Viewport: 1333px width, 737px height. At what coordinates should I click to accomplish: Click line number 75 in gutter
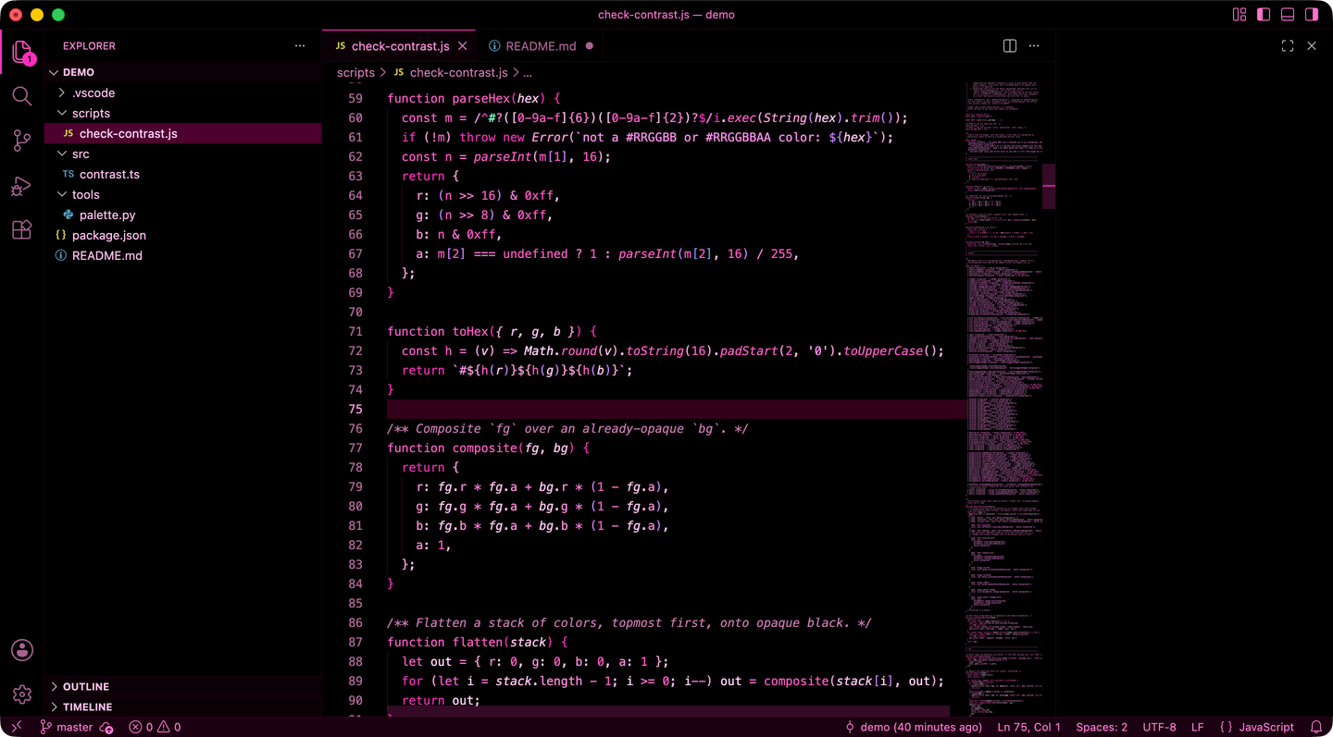(x=355, y=409)
